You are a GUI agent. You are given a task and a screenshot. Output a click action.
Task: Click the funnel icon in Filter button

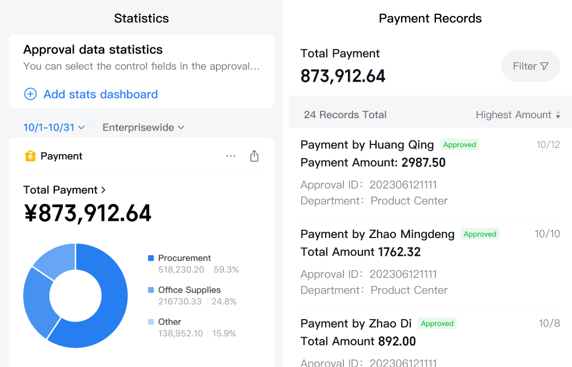[x=544, y=66]
